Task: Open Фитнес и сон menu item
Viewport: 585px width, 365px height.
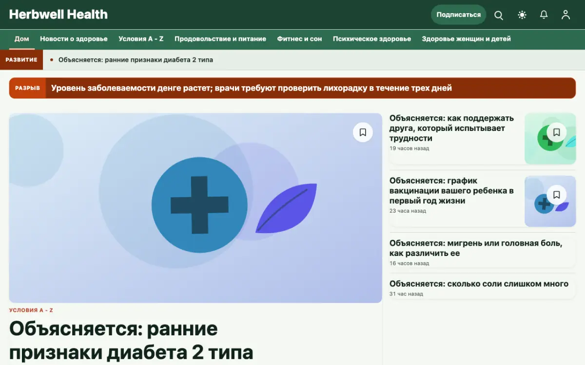Action: pyautogui.click(x=299, y=39)
